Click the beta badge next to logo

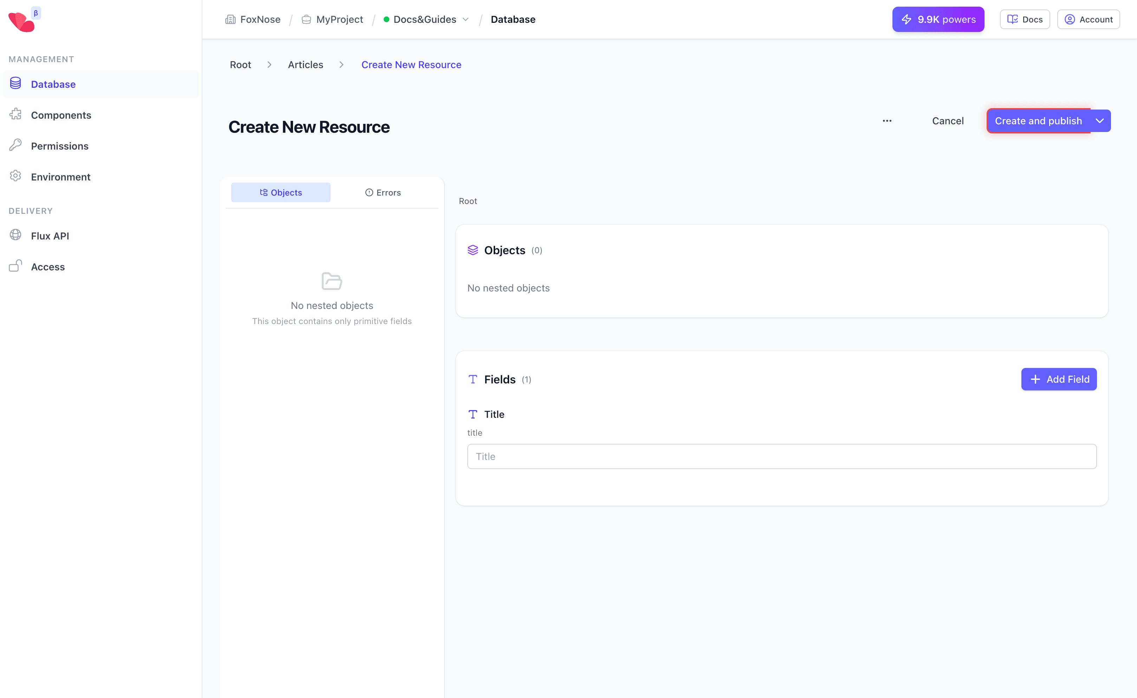coord(35,13)
